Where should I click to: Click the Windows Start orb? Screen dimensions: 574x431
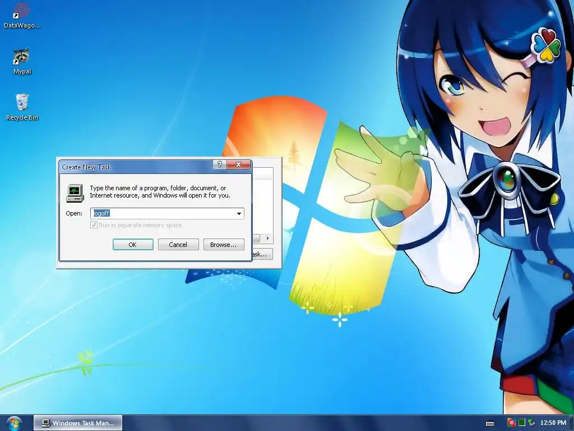[14, 423]
